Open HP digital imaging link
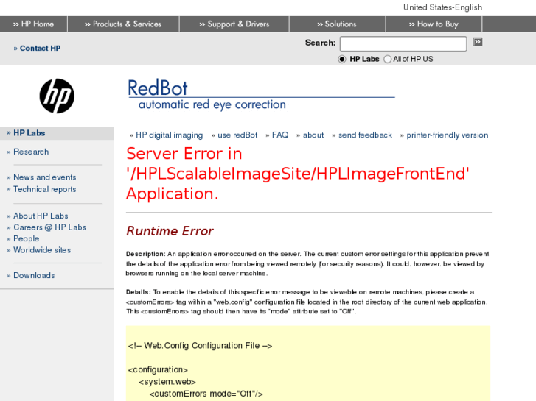This screenshot has height=401, width=536. coord(170,135)
